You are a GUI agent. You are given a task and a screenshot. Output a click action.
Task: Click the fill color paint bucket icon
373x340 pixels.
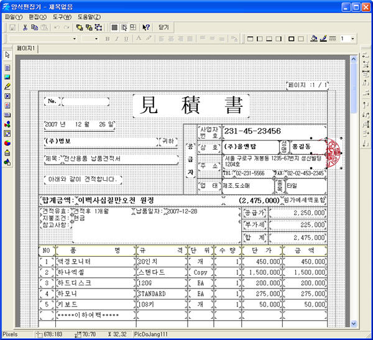pos(314,39)
